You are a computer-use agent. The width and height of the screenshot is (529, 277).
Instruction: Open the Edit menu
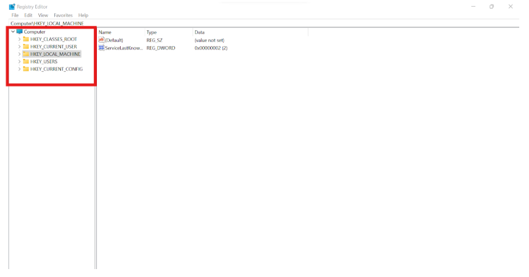click(x=28, y=15)
